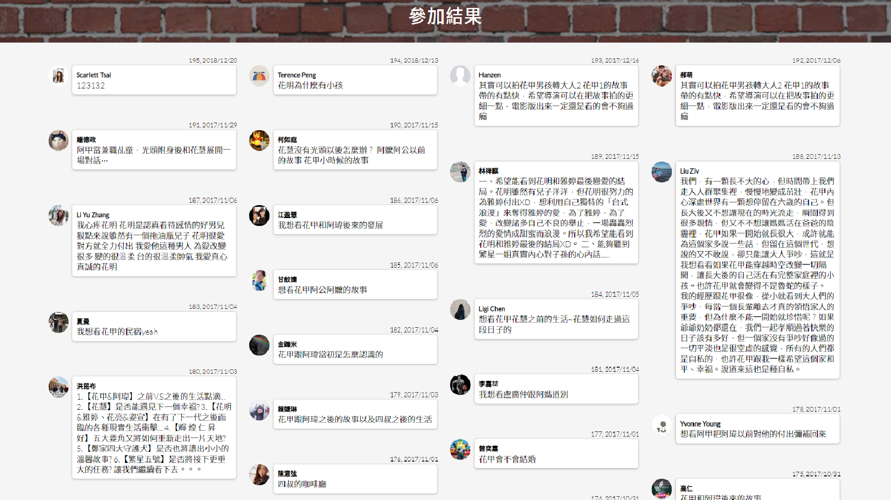This screenshot has width=891, height=500.
Task: Click the 花甲會不會結婚 comment
Action: [x=507, y=459]
